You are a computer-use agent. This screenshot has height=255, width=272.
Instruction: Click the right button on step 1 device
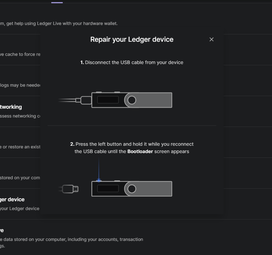117,92
